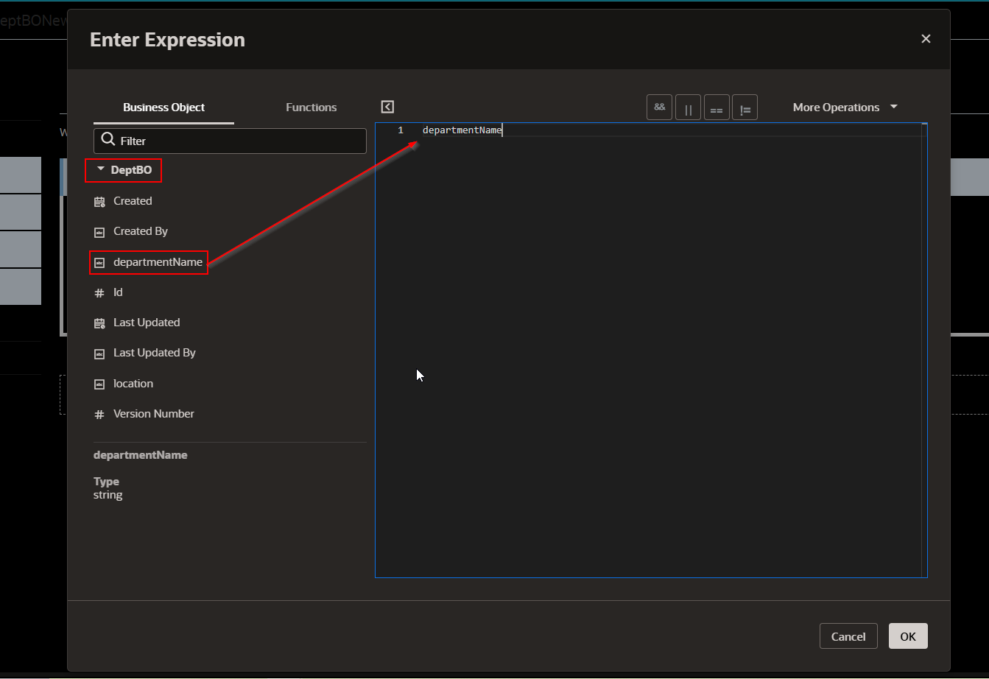The height and width of the screenshot is (679, 989).
Task: Collapse the DeptBO tree node
Action: (x=101, y=170)
